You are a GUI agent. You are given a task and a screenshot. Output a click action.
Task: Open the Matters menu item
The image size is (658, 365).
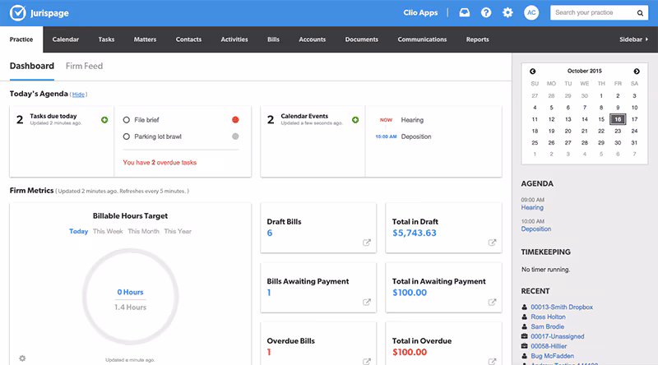145,39
